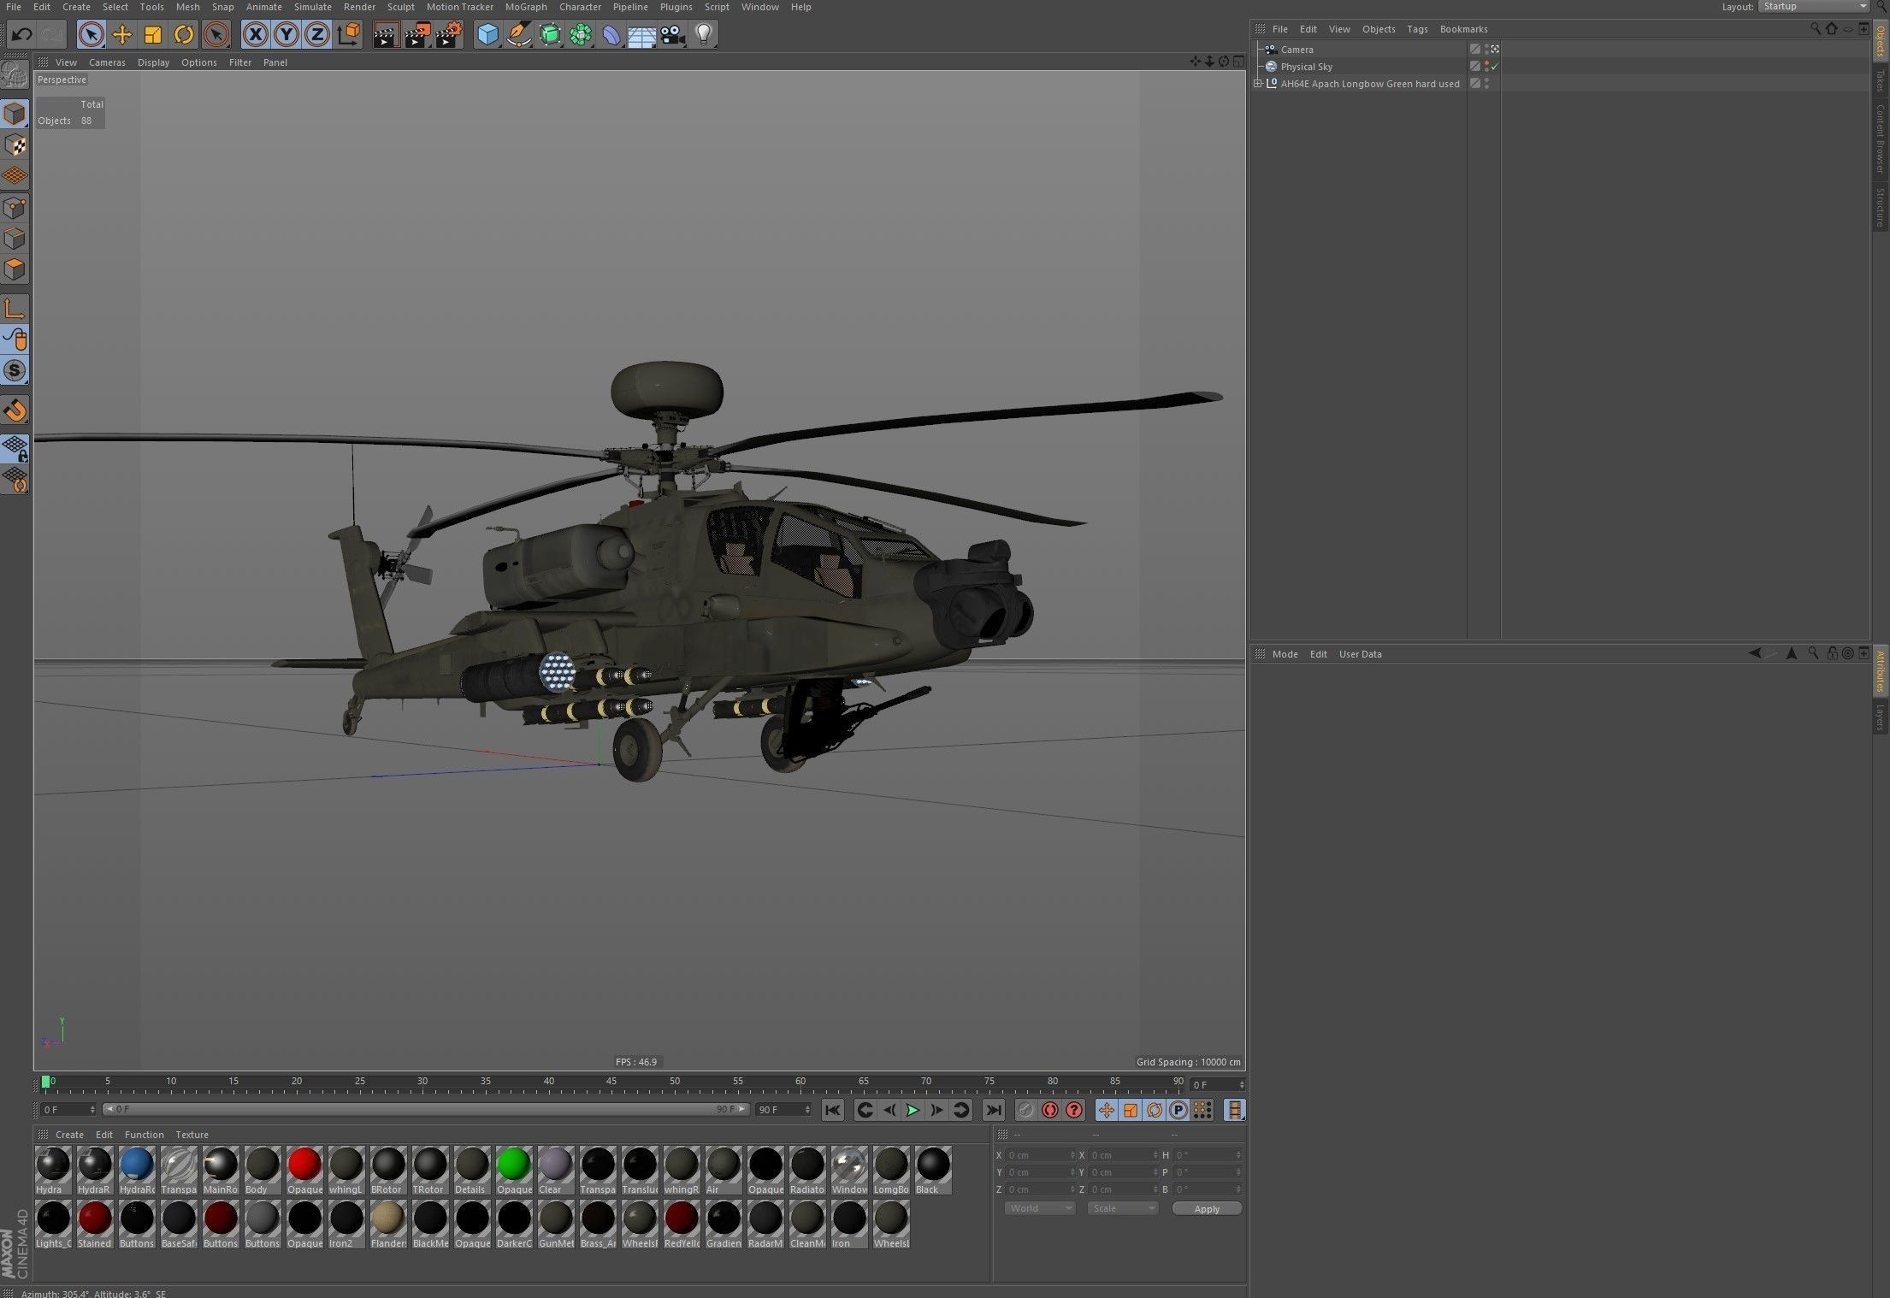
Task: Click the Render View clapperboard icon
Action: click(386, 34)
